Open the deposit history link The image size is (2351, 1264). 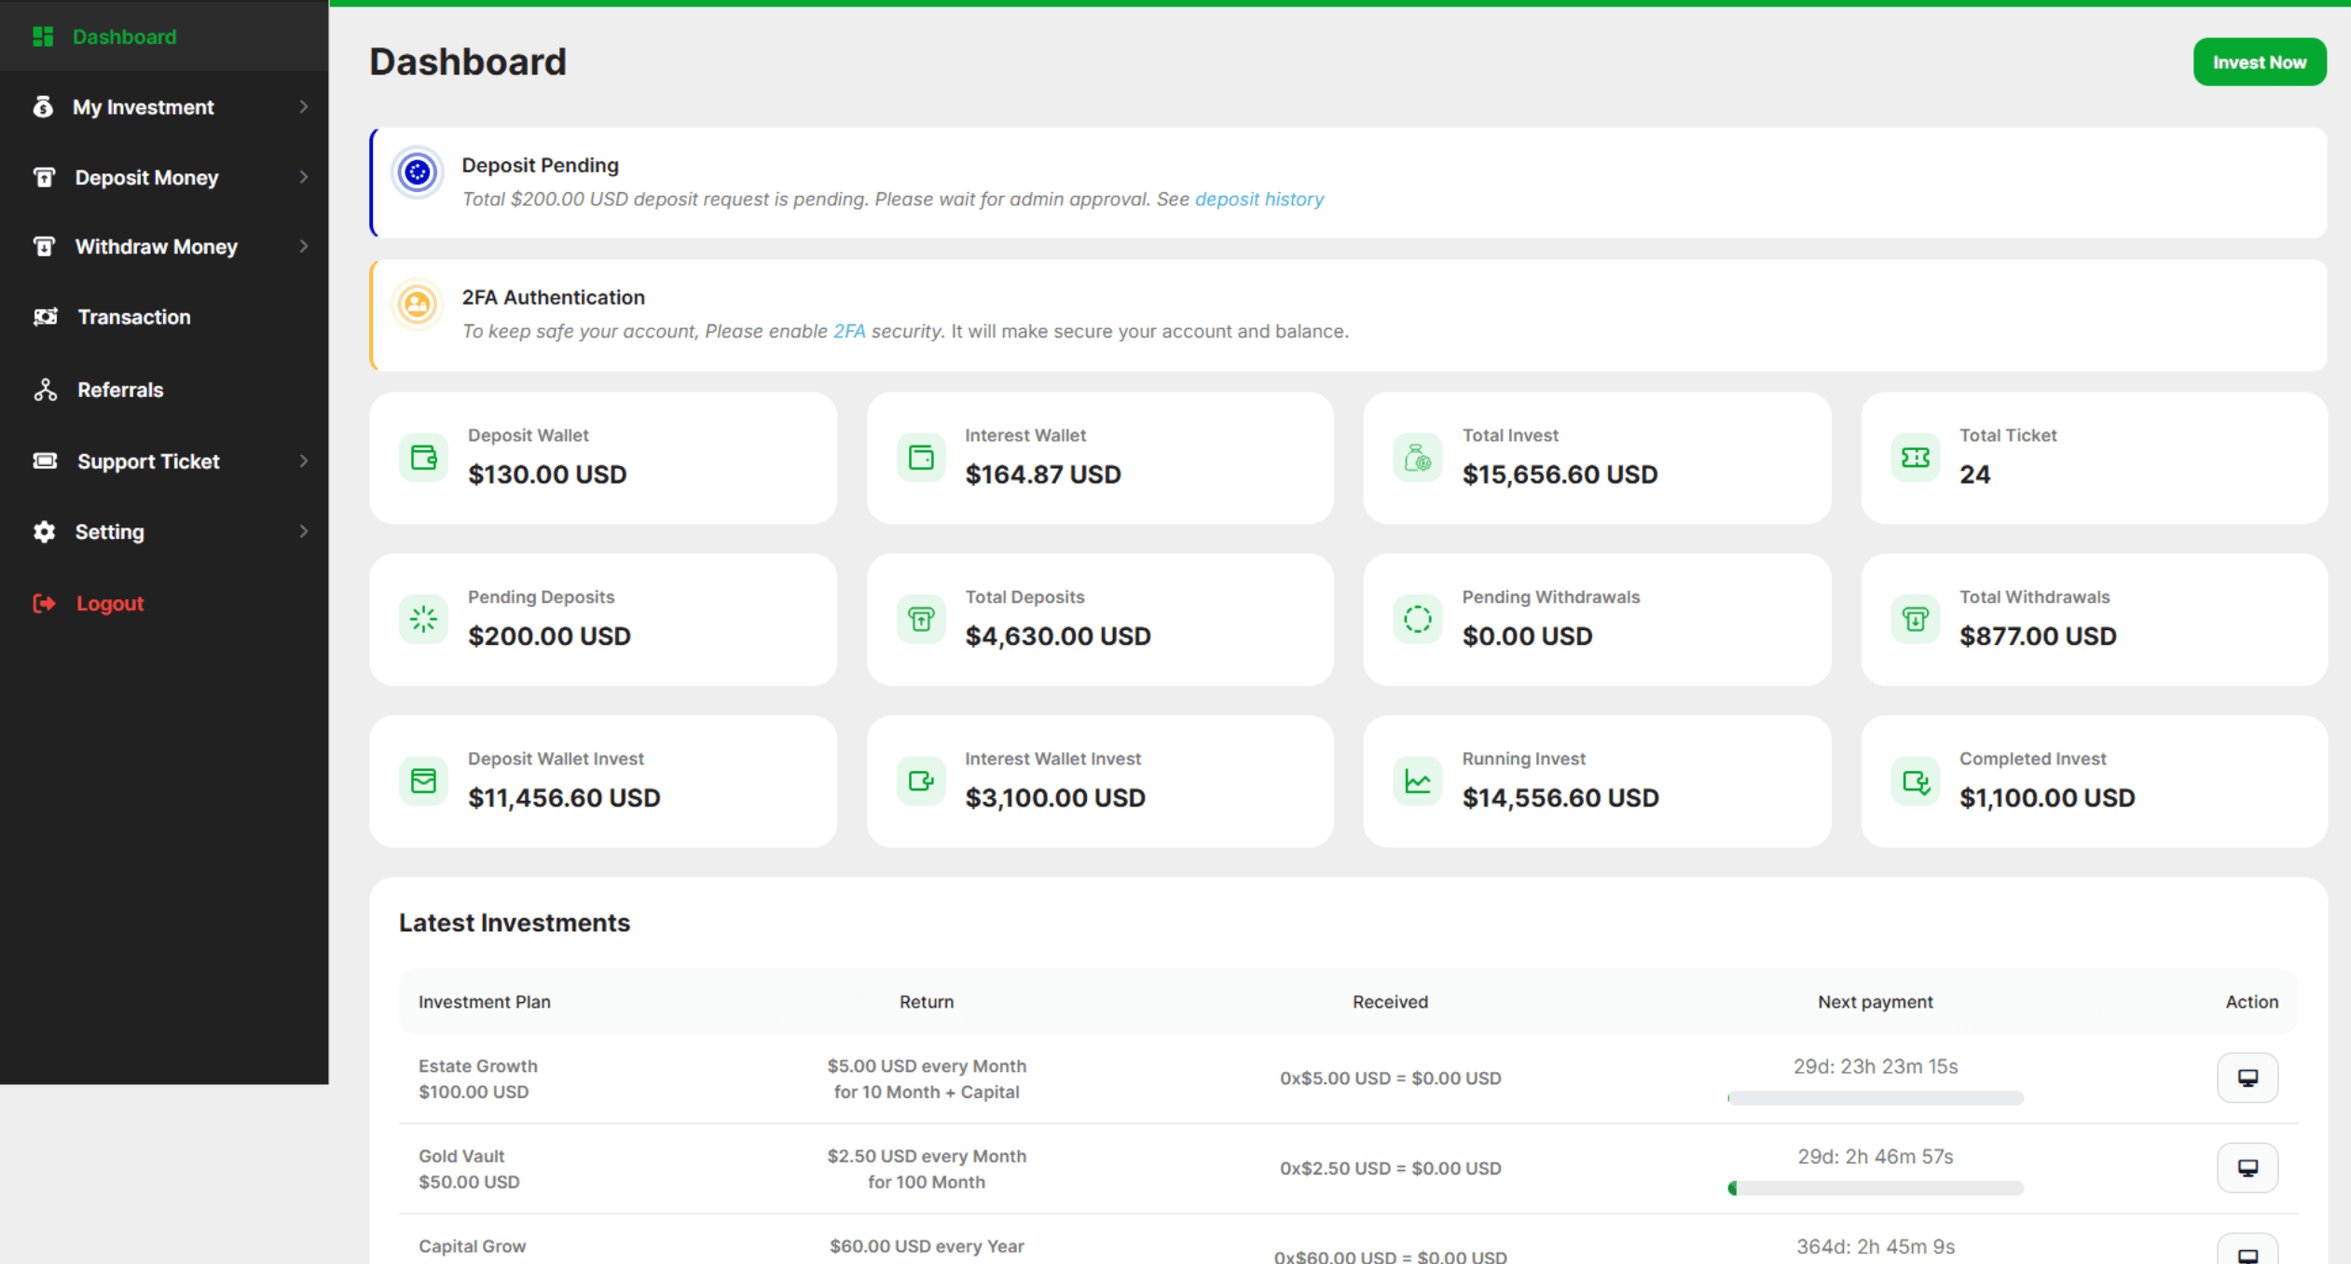tap(1259, 199)
